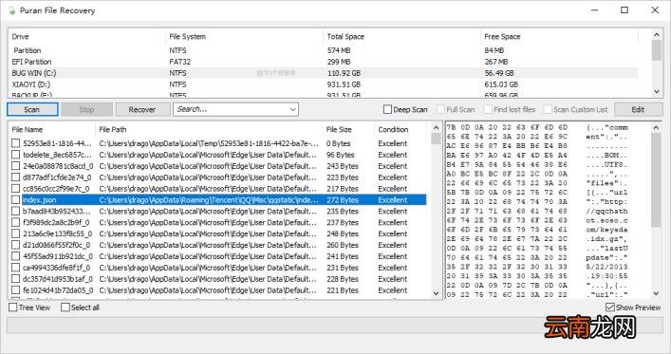Screen dimensions: 671x354
Task: Minimize the Puran File Recovery window
Action: 594,10
